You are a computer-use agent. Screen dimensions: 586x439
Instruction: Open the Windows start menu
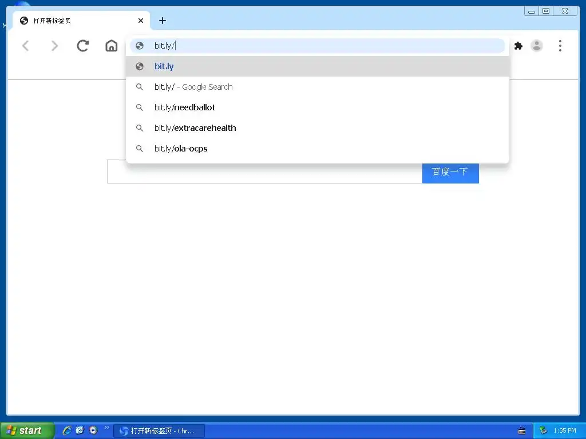27,430
